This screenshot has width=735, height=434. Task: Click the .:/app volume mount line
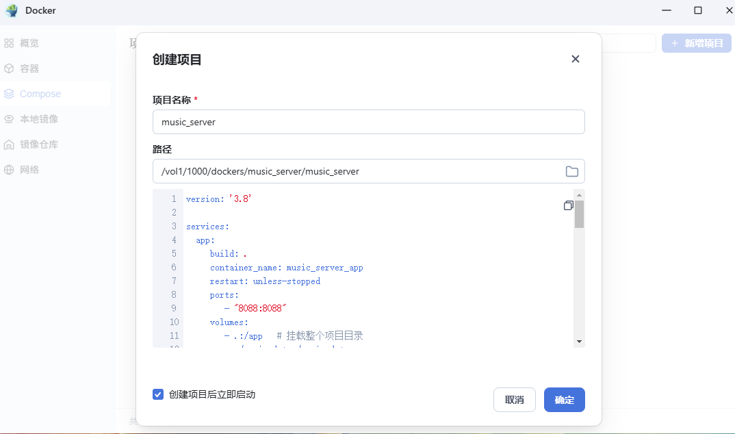(294, 335)
